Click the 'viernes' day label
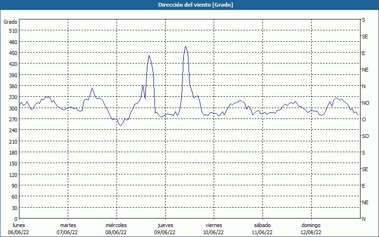379x237 pixels. click(214, 225)
